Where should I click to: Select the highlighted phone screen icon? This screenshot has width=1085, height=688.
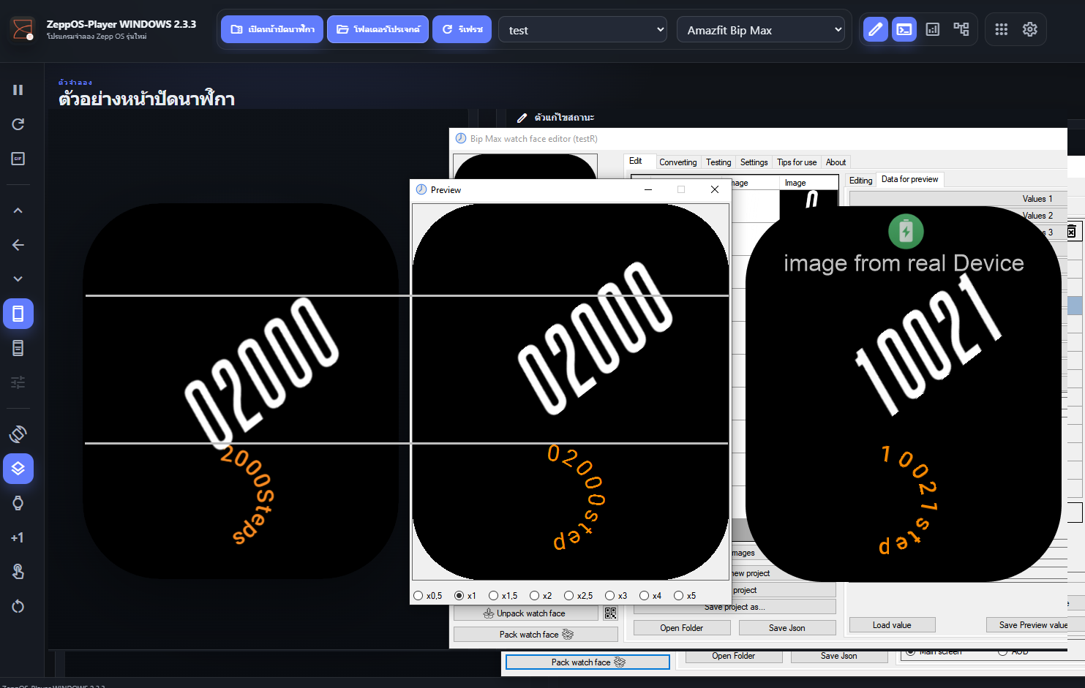(18, 314)
